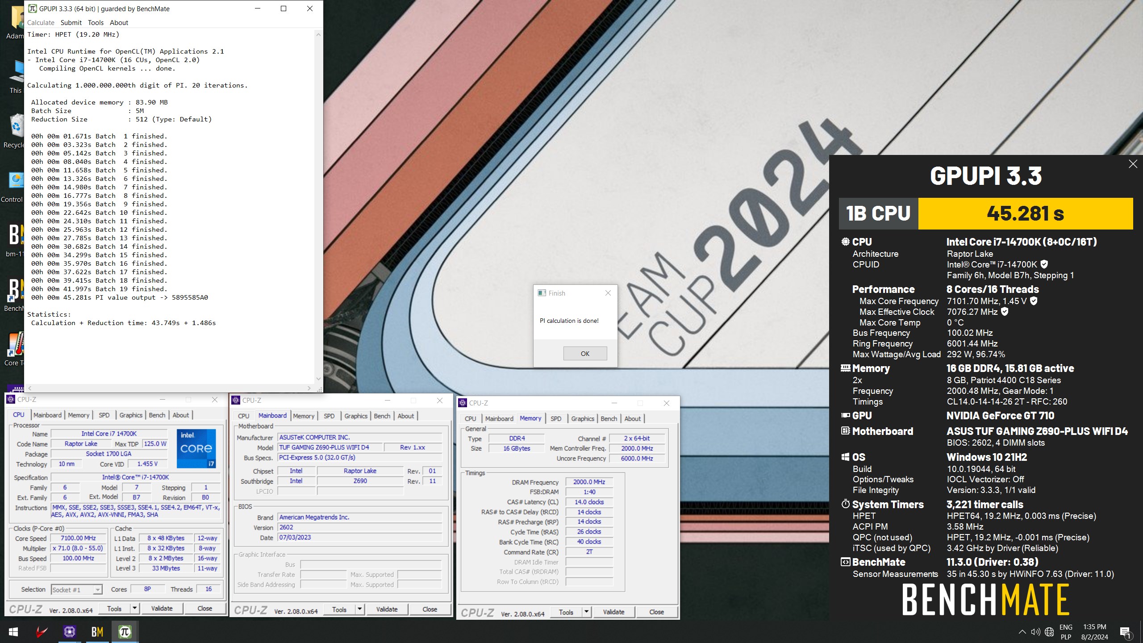The image size is (1143, 643).
Task: Open the network globe tray icon
Action: (1049, 632)
